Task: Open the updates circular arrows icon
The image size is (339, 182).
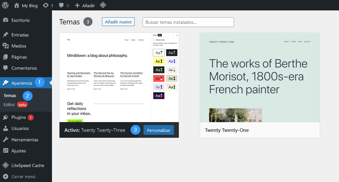Action: [46, 6]
